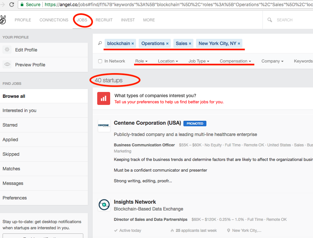Screen dimensions: 313x238
Task: Expand the Location filter dropdown
Action: [x=168, y=61]
